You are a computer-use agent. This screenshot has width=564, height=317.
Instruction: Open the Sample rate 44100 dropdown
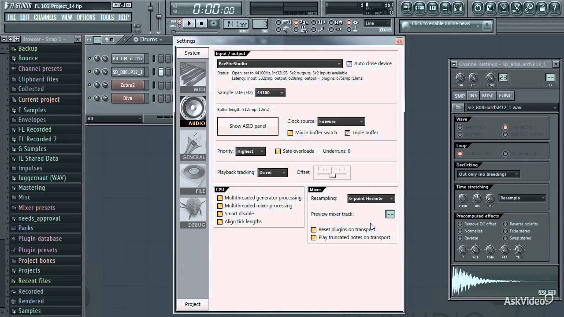click(x=270, y=93)
